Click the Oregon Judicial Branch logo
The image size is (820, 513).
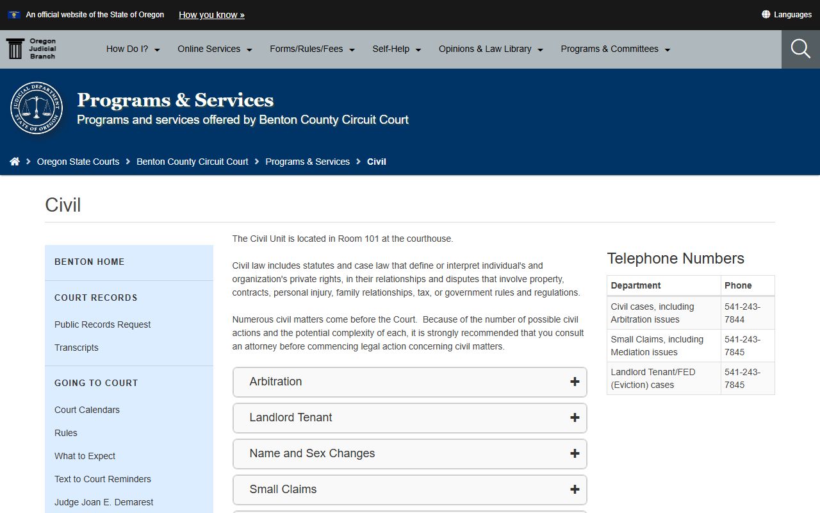click(x=31, y=49)
